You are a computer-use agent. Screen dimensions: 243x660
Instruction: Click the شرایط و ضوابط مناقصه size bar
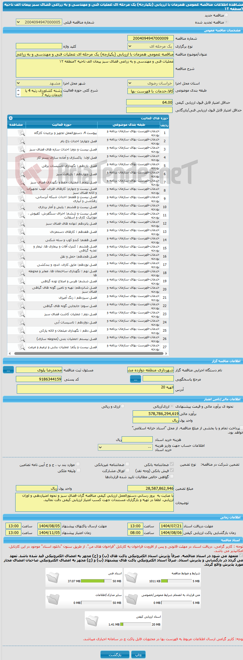[177, 581]
